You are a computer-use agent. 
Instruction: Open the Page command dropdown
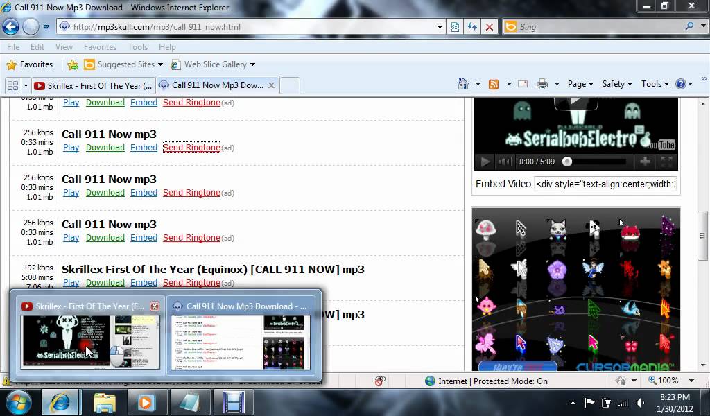580,84
